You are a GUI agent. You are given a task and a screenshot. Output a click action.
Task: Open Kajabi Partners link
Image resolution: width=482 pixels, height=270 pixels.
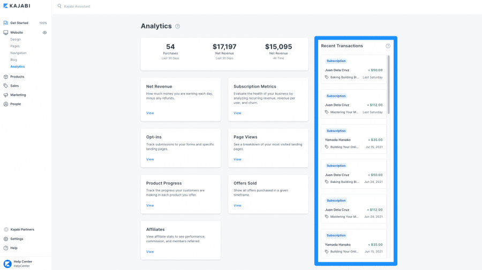(22, 229)
